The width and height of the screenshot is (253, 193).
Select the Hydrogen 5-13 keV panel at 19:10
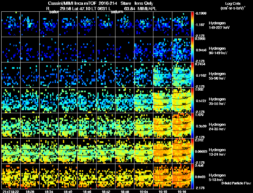point(163,176)
